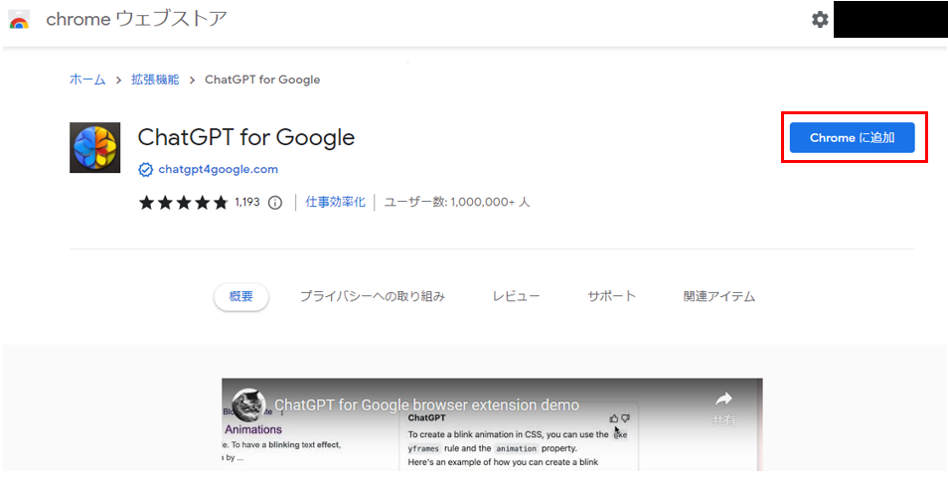Switch to the レビュー tab
The image size is (948, 482).
click(x=516, y=296)
